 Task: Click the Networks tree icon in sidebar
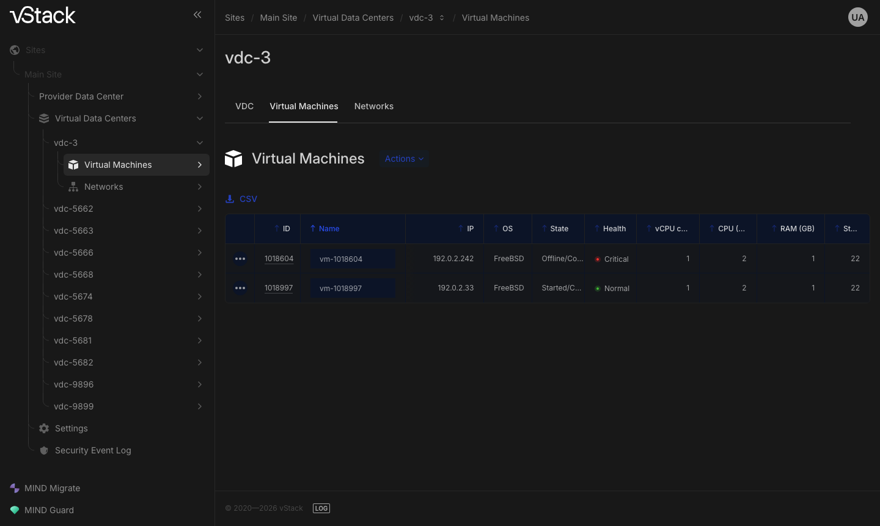pos(73,187)
